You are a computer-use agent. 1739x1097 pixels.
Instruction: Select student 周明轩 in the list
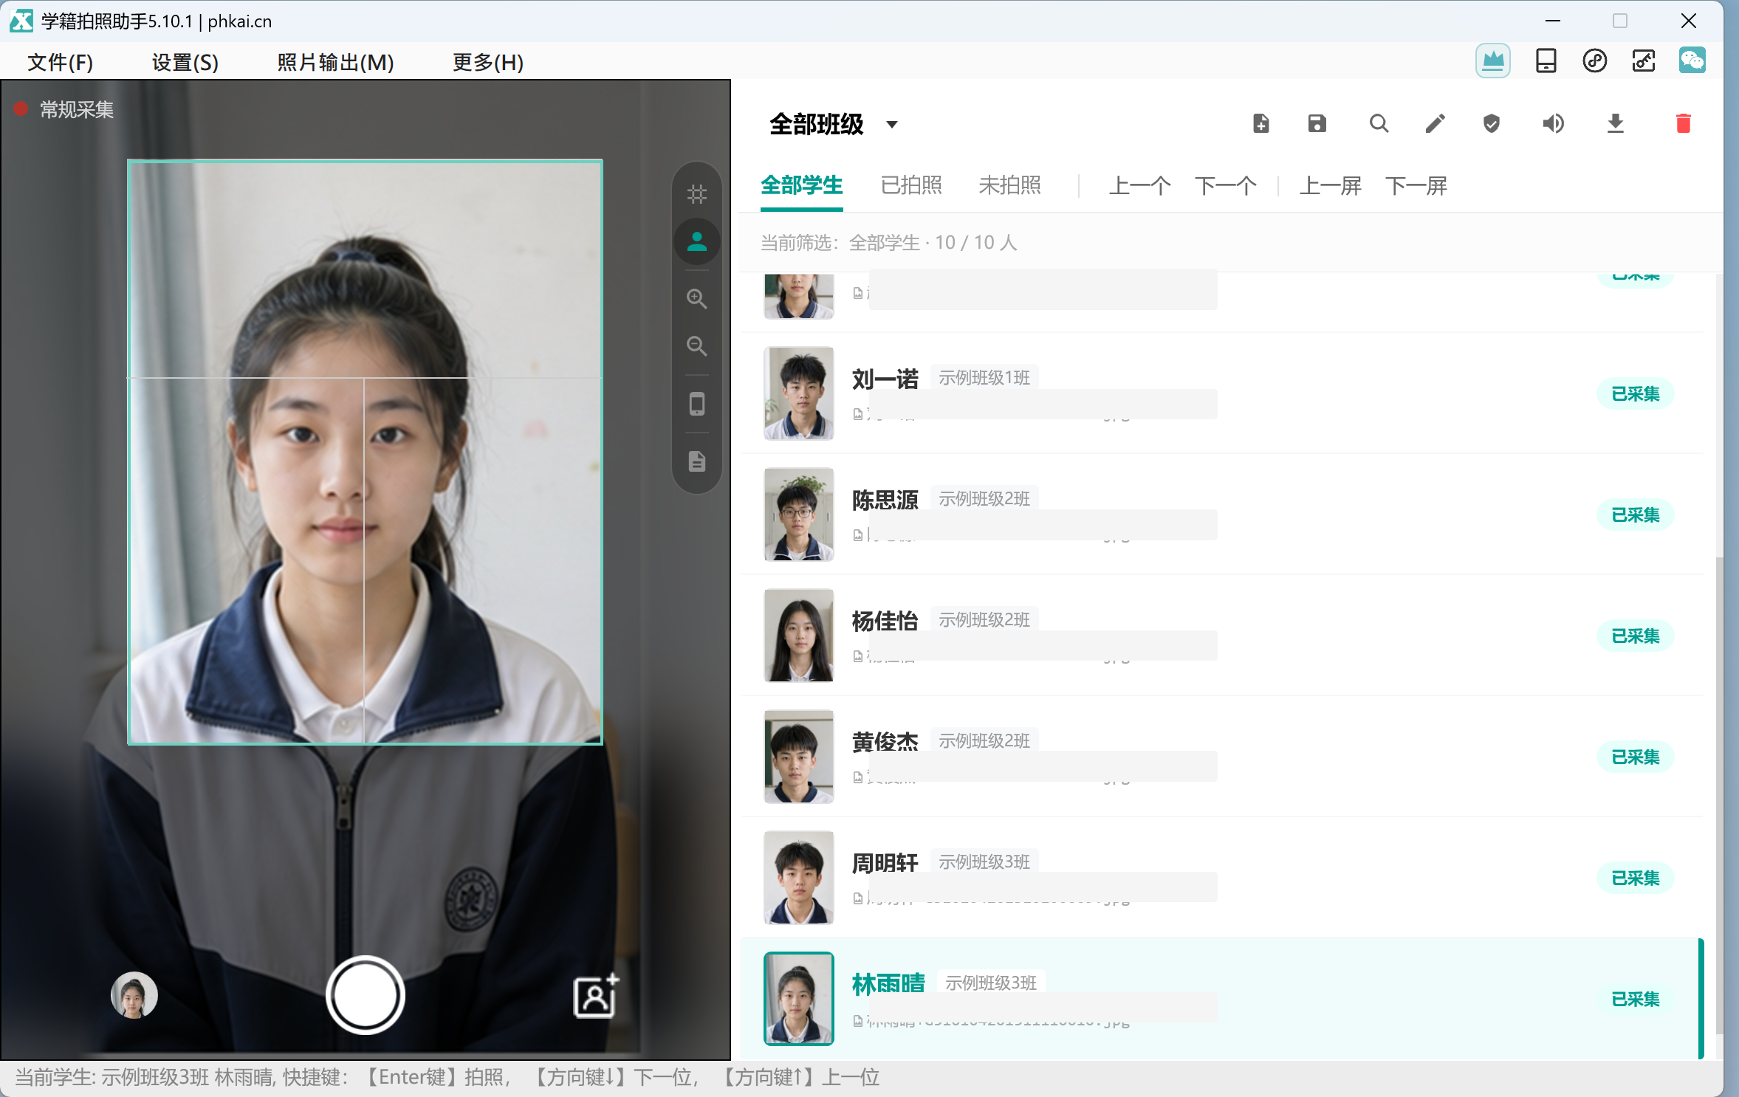(1221, 878)
